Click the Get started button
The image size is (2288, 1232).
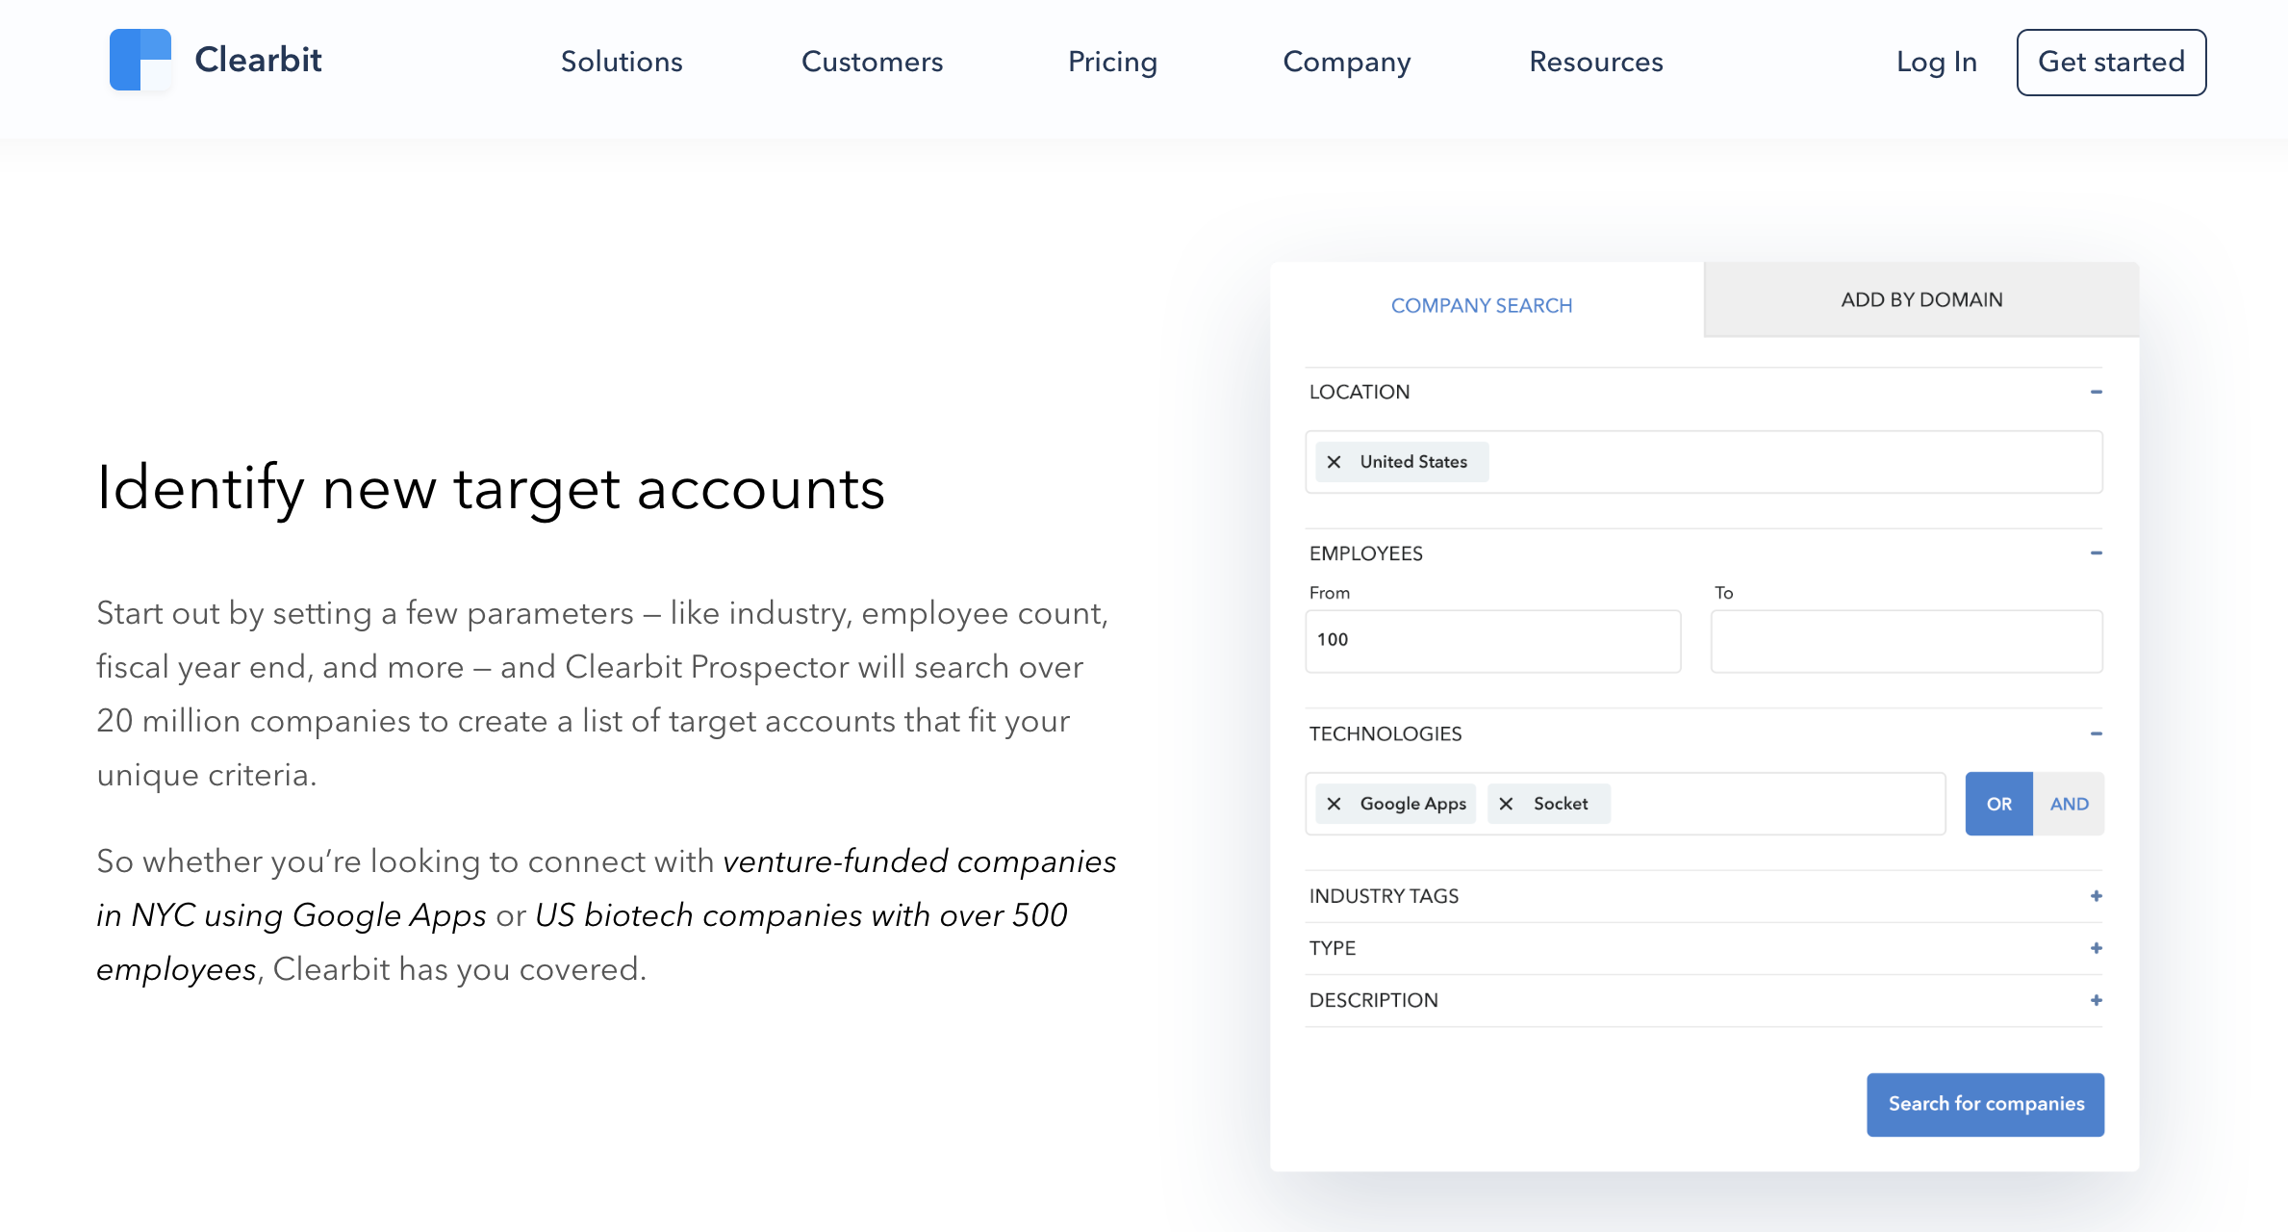[x=2109, y=61]
